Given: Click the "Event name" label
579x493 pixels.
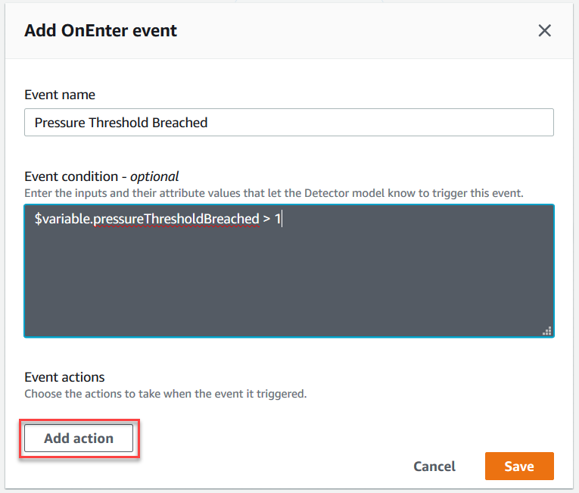Looking at the screenshot, I should coord(60,95).
